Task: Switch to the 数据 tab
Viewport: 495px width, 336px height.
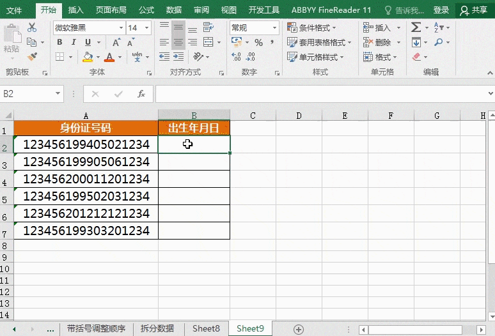Action: click(x=174, y=10)
